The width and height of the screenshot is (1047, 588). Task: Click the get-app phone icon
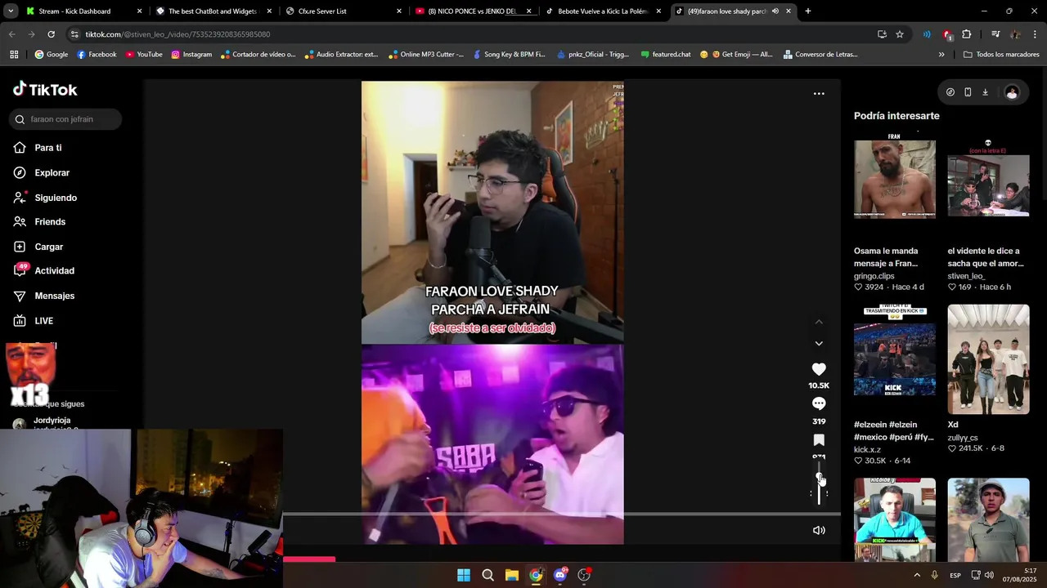[968, 92]
